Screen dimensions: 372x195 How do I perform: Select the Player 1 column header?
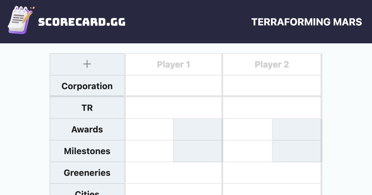[174, 64]
